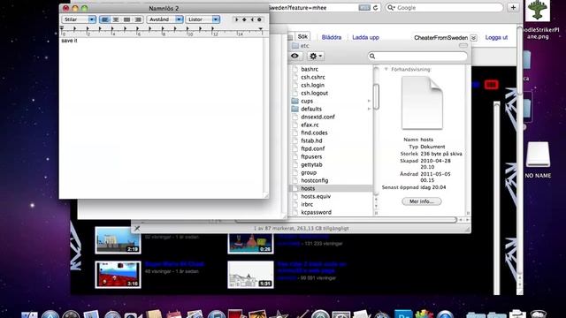Reload page with Safari reload button
Viewport: 566px width, 318px height.
(375, 8)
